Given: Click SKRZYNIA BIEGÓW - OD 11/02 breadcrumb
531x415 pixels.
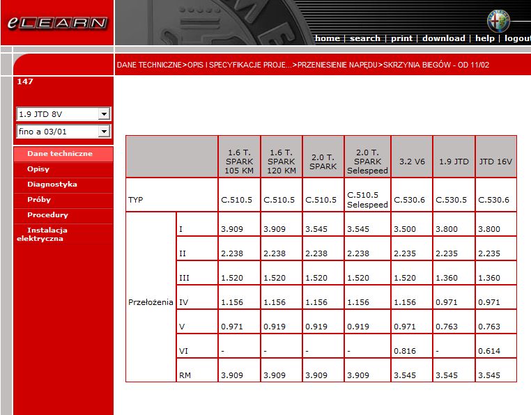Looking at the screenshot, I should [436, 65].
